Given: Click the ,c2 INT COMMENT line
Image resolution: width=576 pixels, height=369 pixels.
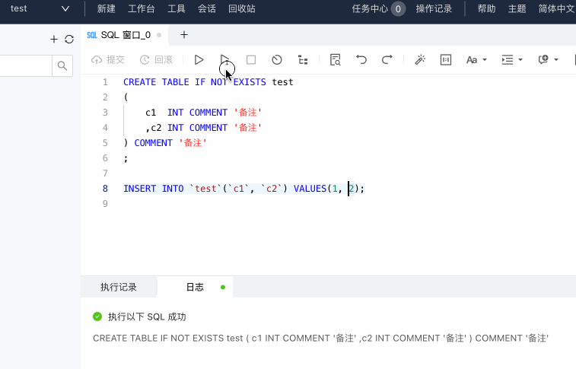Looking at the screenshot, I should click(x=203, y=127).
